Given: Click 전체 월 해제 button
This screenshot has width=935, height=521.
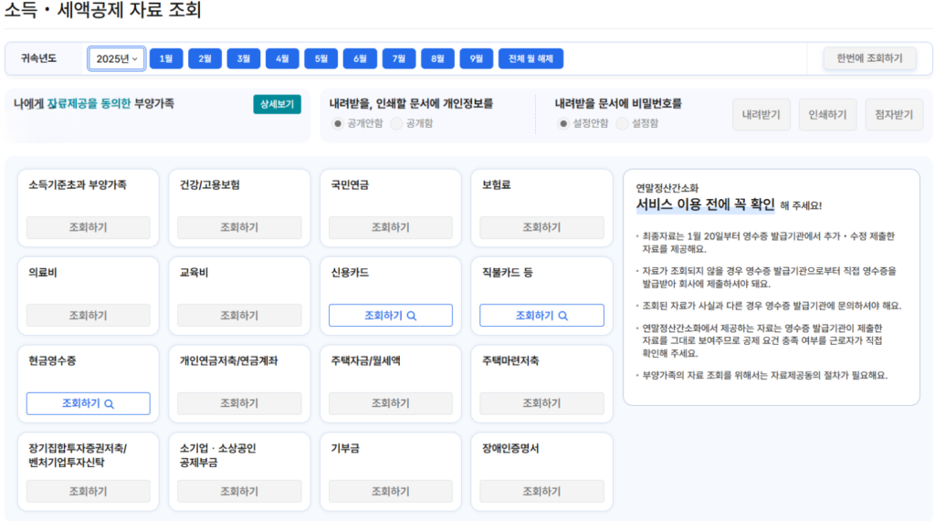Looking at the screenshot, I should tap(531, 58).
